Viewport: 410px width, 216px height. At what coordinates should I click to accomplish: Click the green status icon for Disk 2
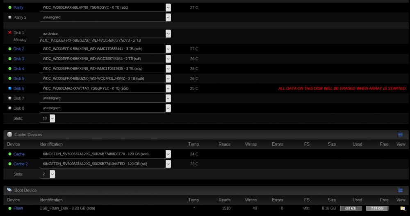[x=10, y=49]
